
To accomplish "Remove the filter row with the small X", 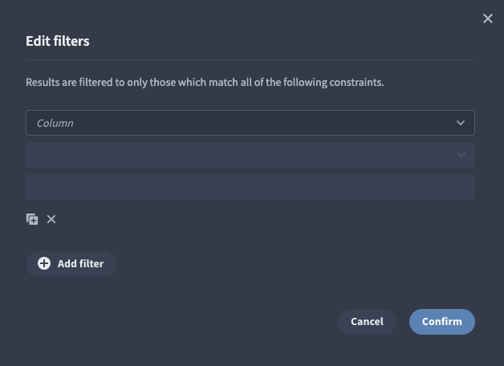I will point(51,219).
